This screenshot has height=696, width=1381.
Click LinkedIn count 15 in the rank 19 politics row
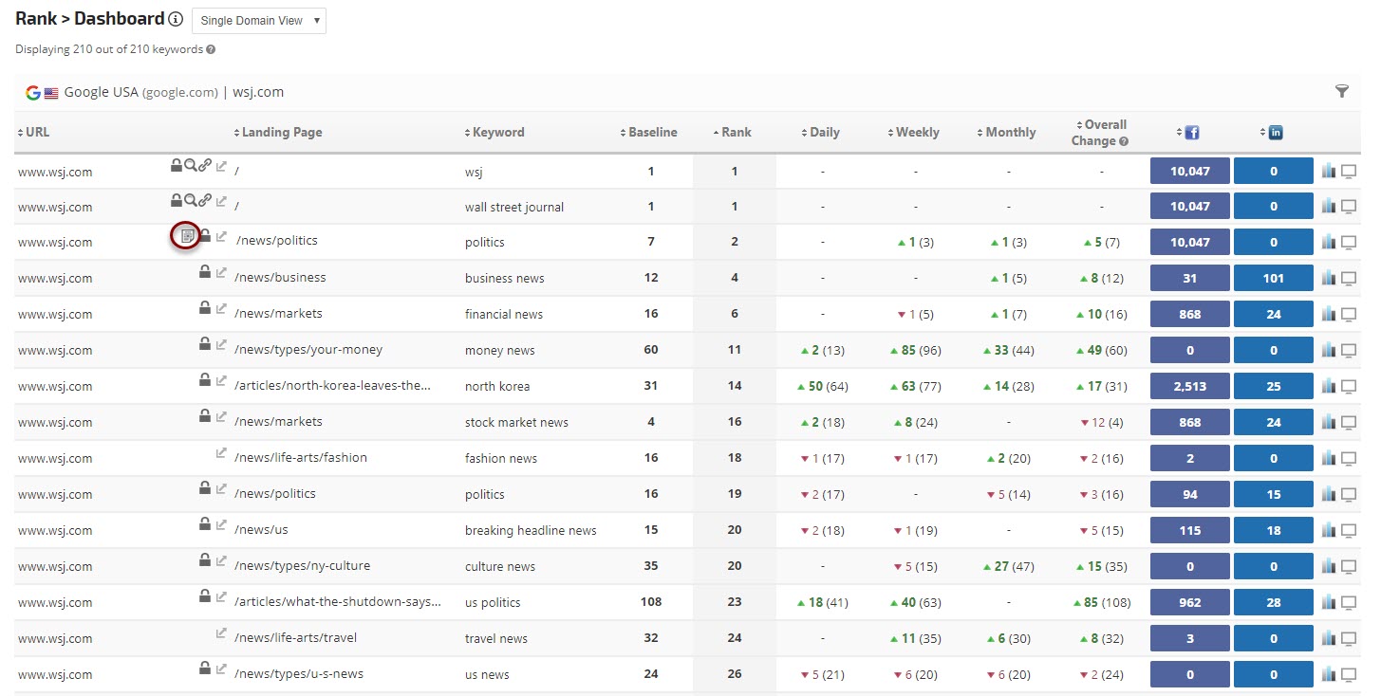click(x=1274, y=495)
